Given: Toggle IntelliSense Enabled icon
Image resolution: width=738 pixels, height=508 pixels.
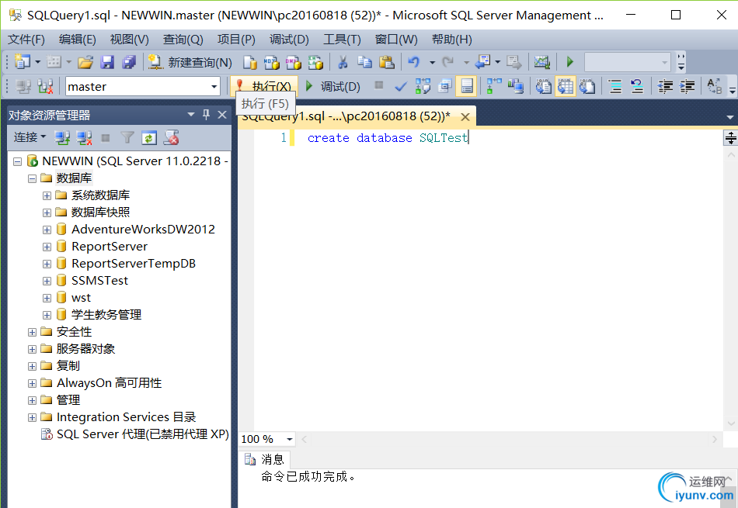Looking at the screenshot, I should [466, 86].
